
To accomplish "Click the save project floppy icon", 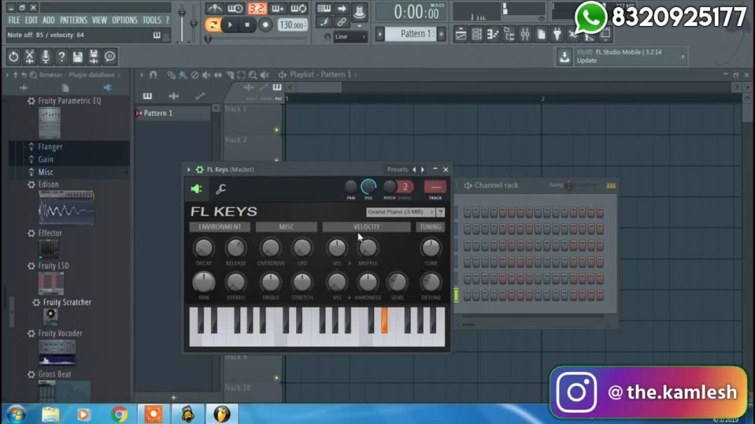I will (77, 57).
